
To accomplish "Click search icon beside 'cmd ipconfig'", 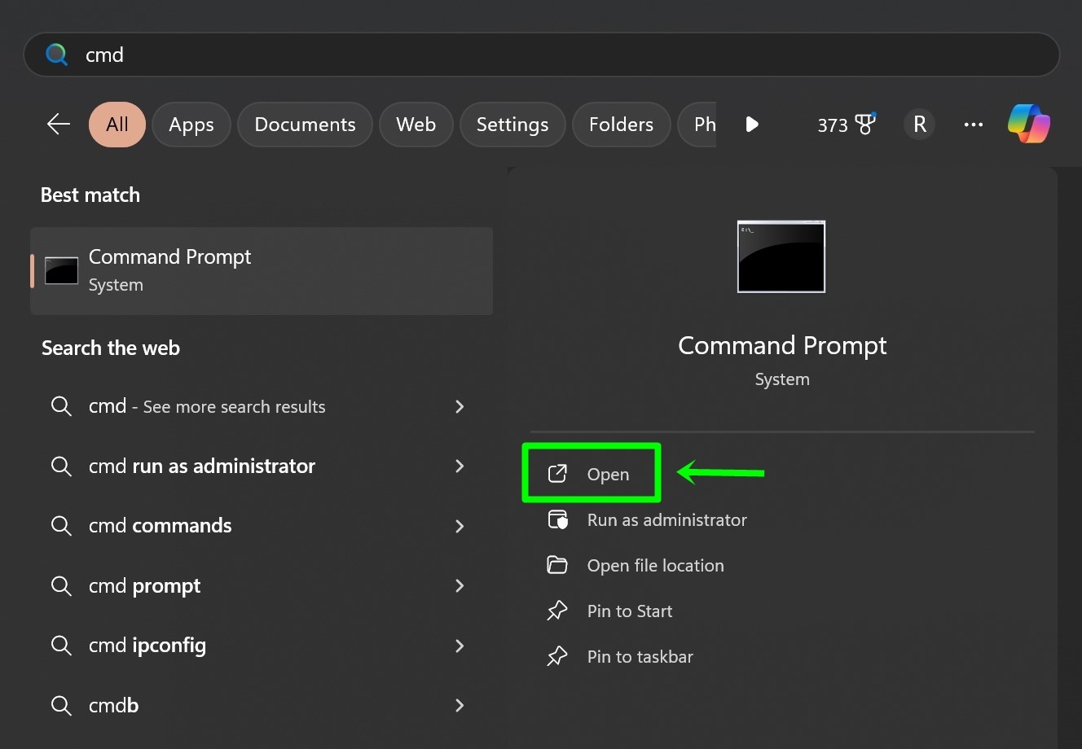I will (x=61, y=646).
